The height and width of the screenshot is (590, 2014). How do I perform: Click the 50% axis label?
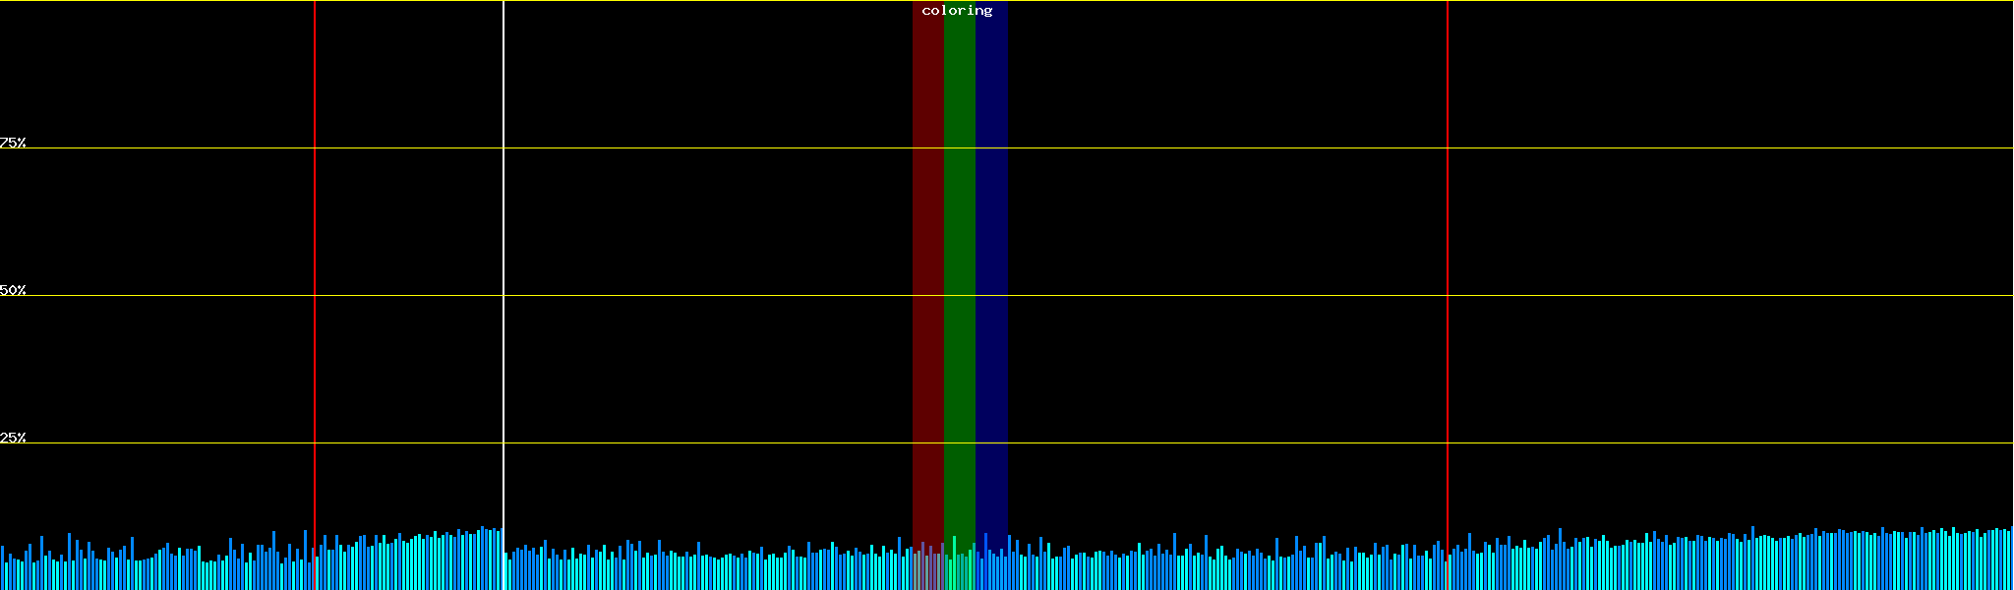coord(13,290)
